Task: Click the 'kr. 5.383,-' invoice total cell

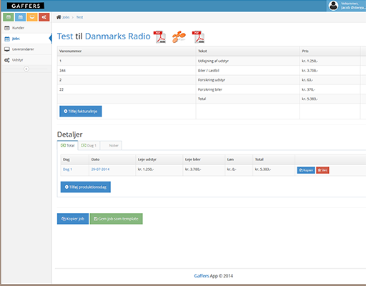Action: tap(330, 99)
